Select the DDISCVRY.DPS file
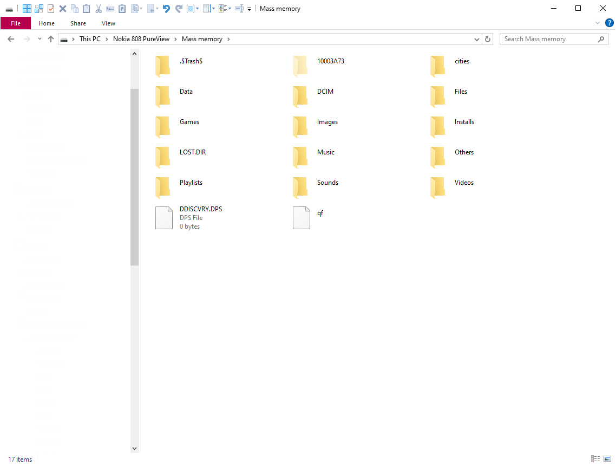The image size is (616, 466). click(x=189, y=217)
